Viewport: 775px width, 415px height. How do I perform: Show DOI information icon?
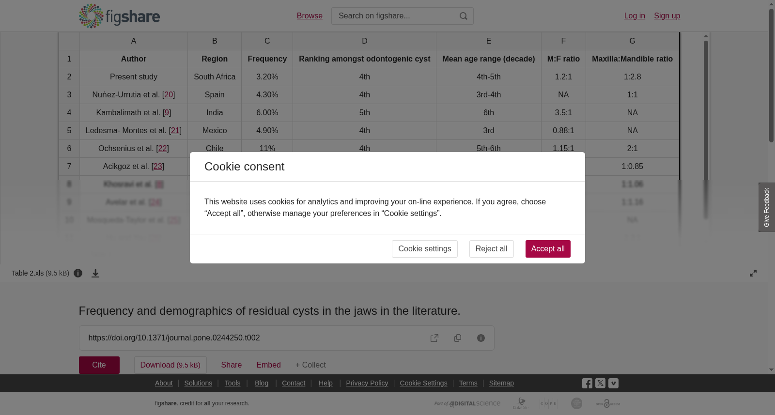[481, 338]
